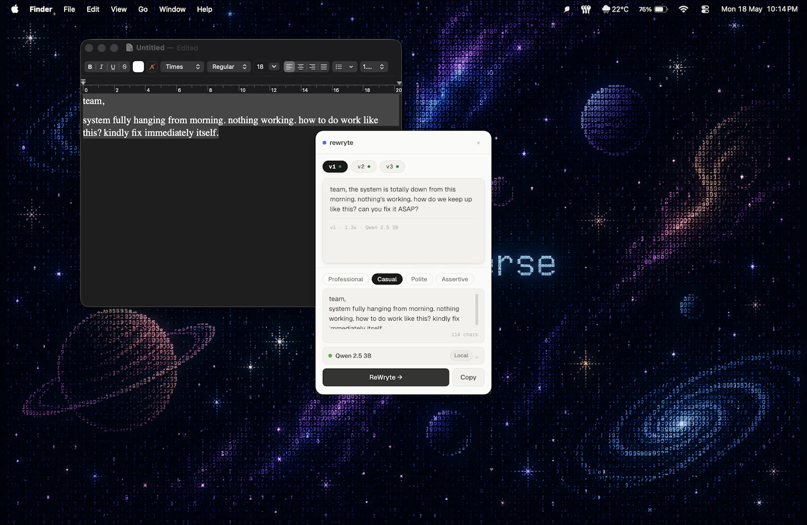Image resolution: width=807 pixels, height=525 pixels.
Task: Click the rewryte purple dot logo
Action: pyautogui.click(x=324, y=143)
